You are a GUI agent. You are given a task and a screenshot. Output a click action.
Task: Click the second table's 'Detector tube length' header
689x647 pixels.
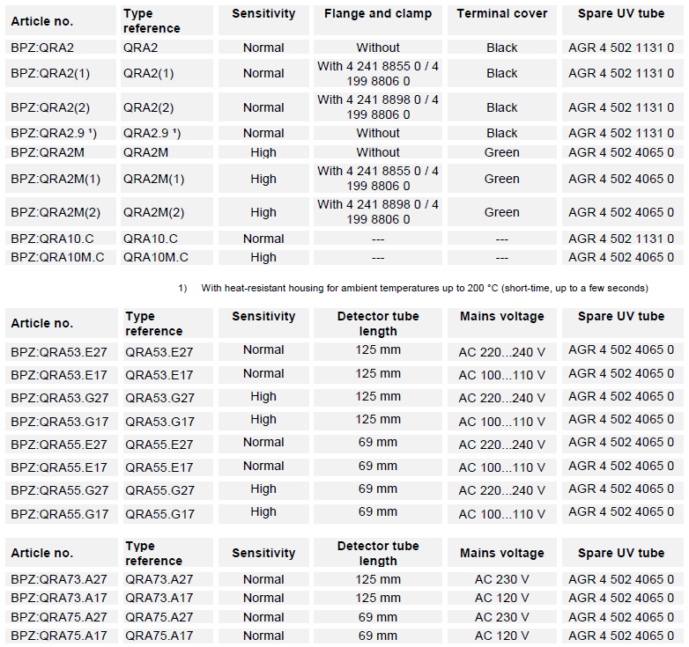[x=378, y=324]
